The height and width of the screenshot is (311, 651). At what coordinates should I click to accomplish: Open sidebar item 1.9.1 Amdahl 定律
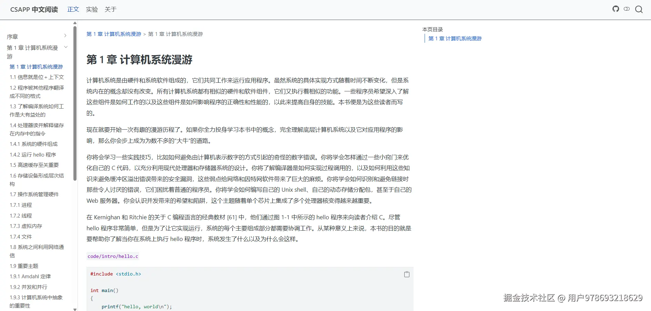30,277
